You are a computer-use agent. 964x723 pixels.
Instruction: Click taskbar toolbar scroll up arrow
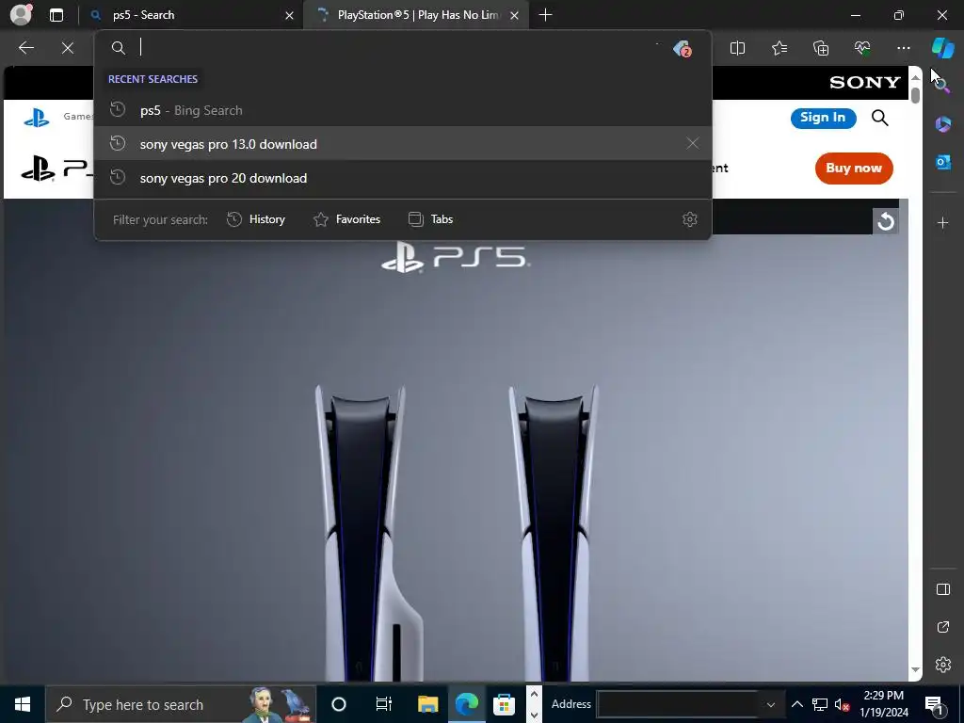[534, 694]
